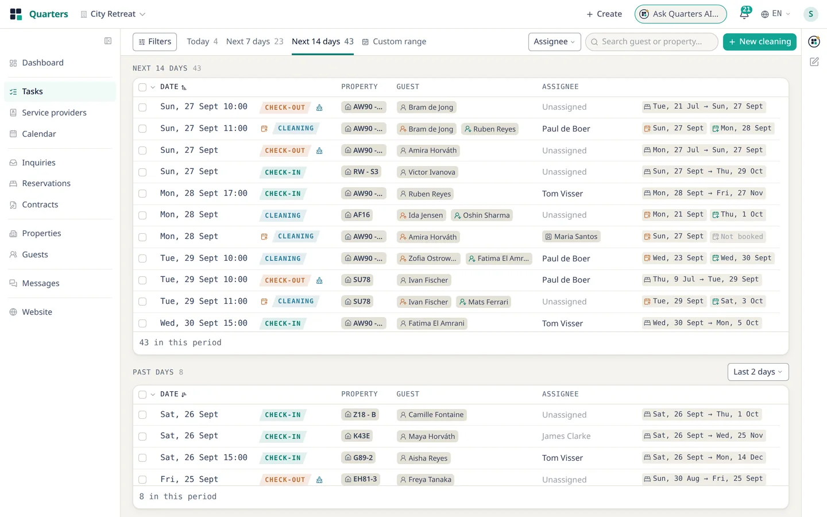Click the edit note icon below AI panel

pos(814,62)
